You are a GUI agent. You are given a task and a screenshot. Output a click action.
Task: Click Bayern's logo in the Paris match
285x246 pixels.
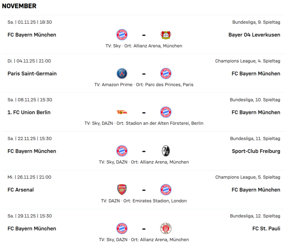166,74
